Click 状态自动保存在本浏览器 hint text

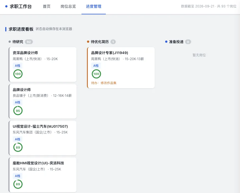54,29
